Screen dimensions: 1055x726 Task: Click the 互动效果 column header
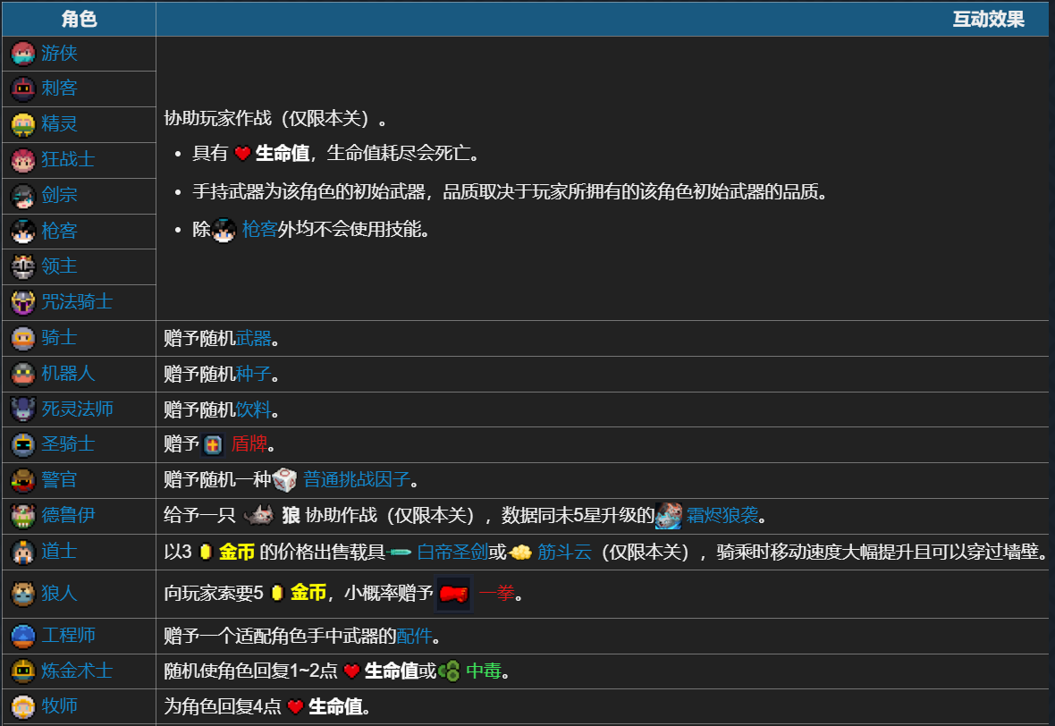pyautogui.click(x=988, y=19)
